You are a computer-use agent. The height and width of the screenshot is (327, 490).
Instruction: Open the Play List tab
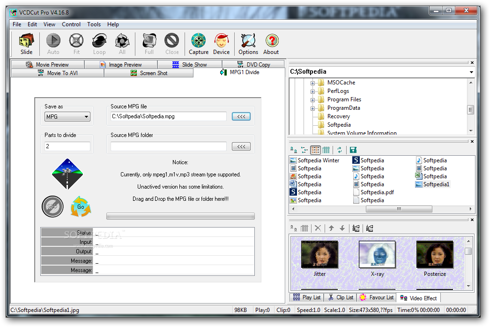[306, 297]
